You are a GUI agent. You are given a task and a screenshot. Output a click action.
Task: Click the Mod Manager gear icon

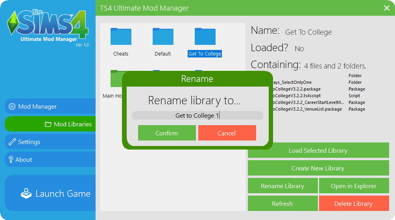pos(12,107)
